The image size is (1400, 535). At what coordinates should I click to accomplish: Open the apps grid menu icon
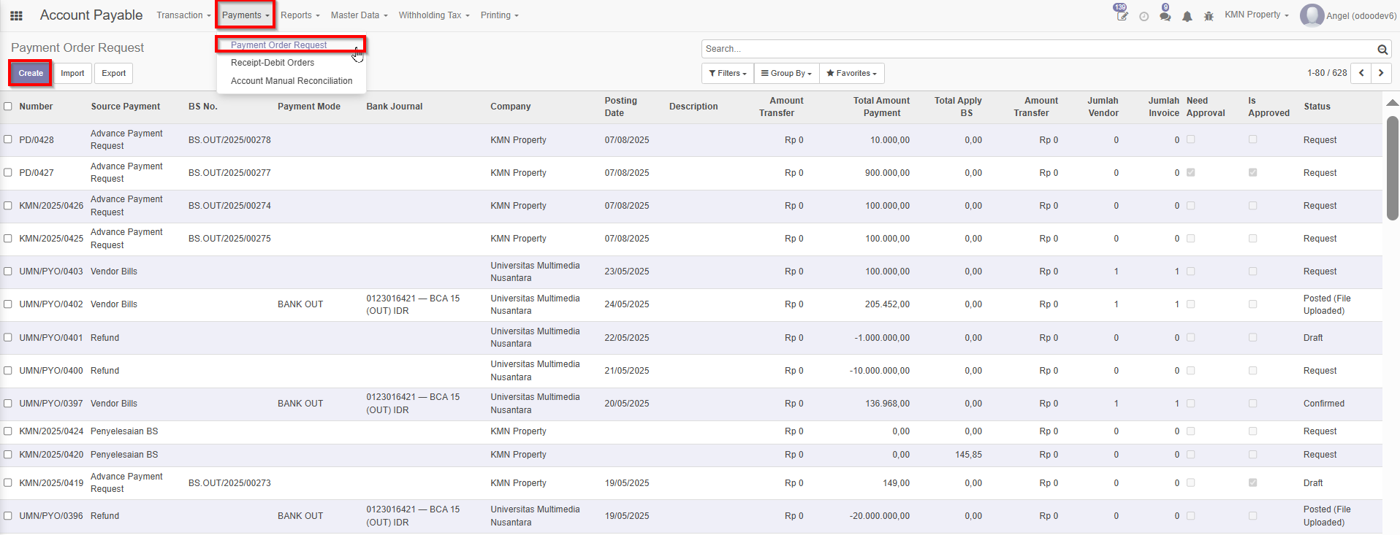[16, 15]
